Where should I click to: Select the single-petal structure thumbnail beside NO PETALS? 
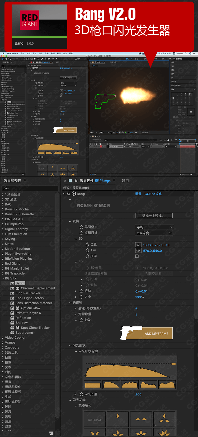(x=118, y=420)
